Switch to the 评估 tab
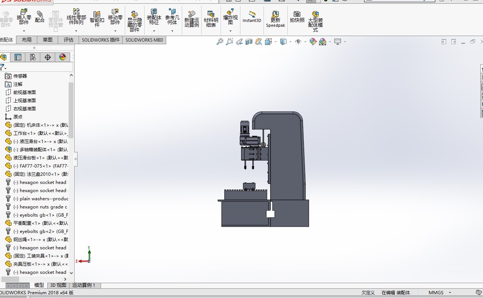483x298 pixels. [x=69, y=40]
